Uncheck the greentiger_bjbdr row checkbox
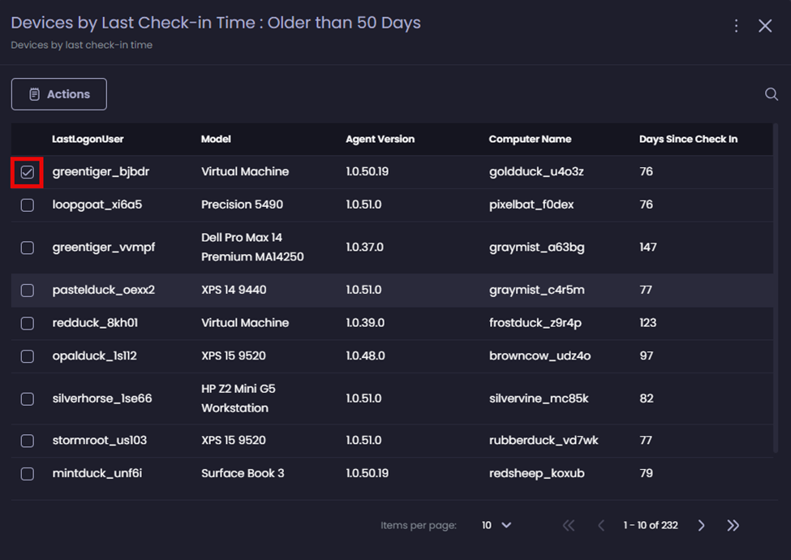The image size is (791, 560). (x=28, y=172)
